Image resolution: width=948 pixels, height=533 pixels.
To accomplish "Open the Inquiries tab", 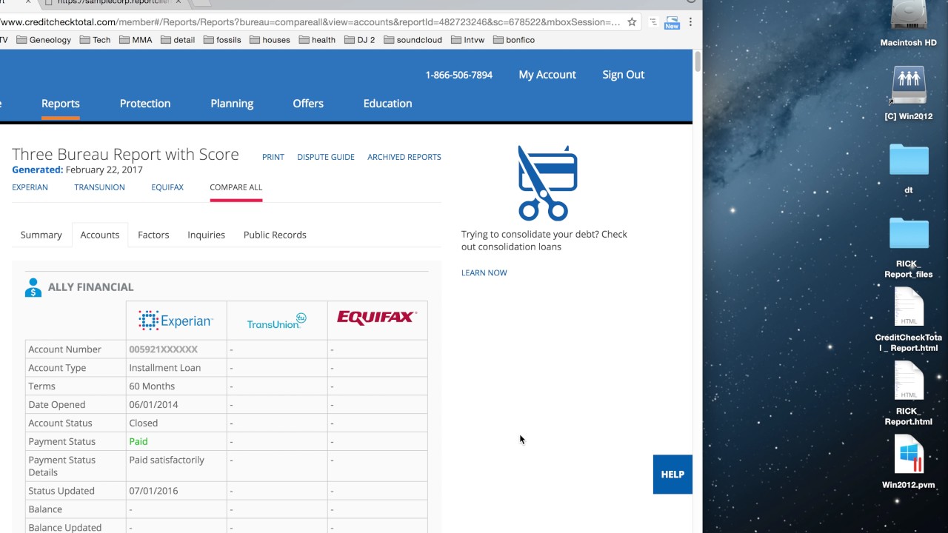I will coord(206,235).
